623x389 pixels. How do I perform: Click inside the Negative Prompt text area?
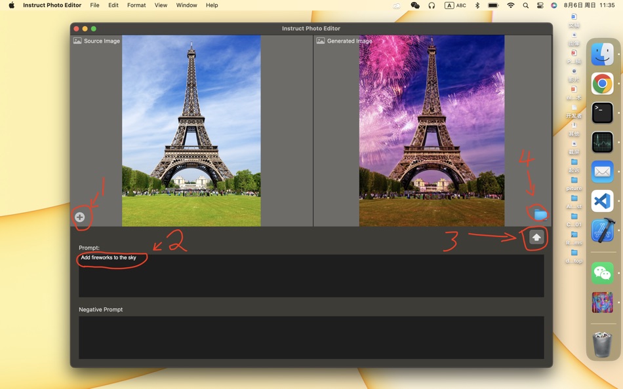(311, 337)
